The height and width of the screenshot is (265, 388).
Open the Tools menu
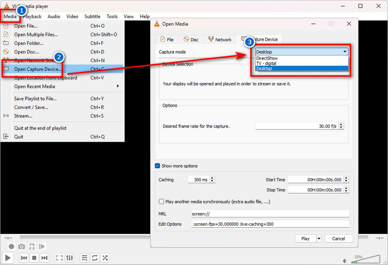tap(112, 17)
